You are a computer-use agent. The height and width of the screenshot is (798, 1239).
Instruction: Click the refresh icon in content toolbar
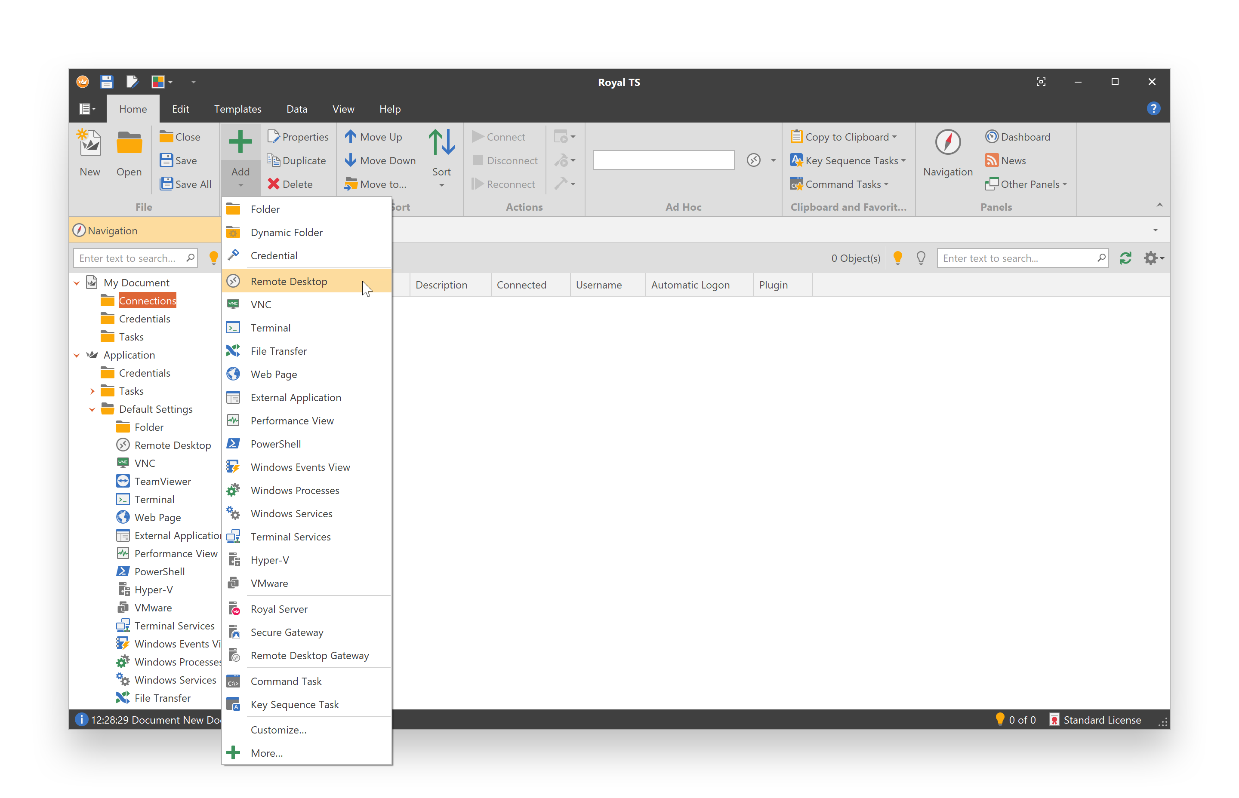pyautogui.click(x=1125, y=258)
